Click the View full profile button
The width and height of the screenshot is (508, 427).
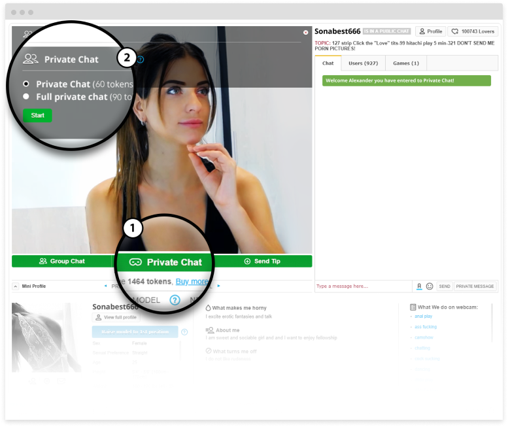(116, 317)
